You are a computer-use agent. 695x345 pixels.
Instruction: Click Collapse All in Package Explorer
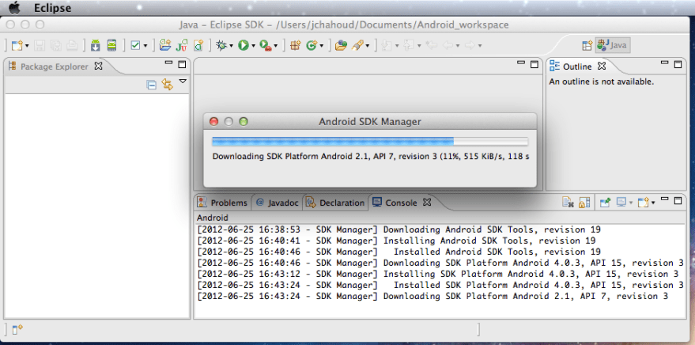pos(152,85)
